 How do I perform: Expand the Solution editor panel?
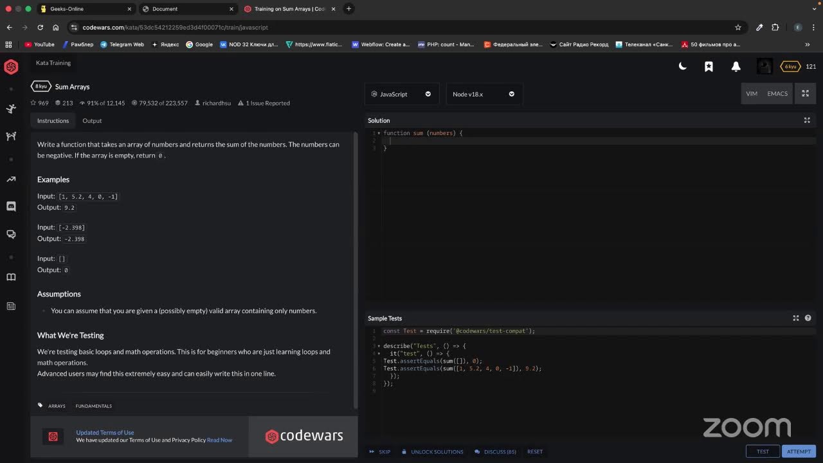807,120
